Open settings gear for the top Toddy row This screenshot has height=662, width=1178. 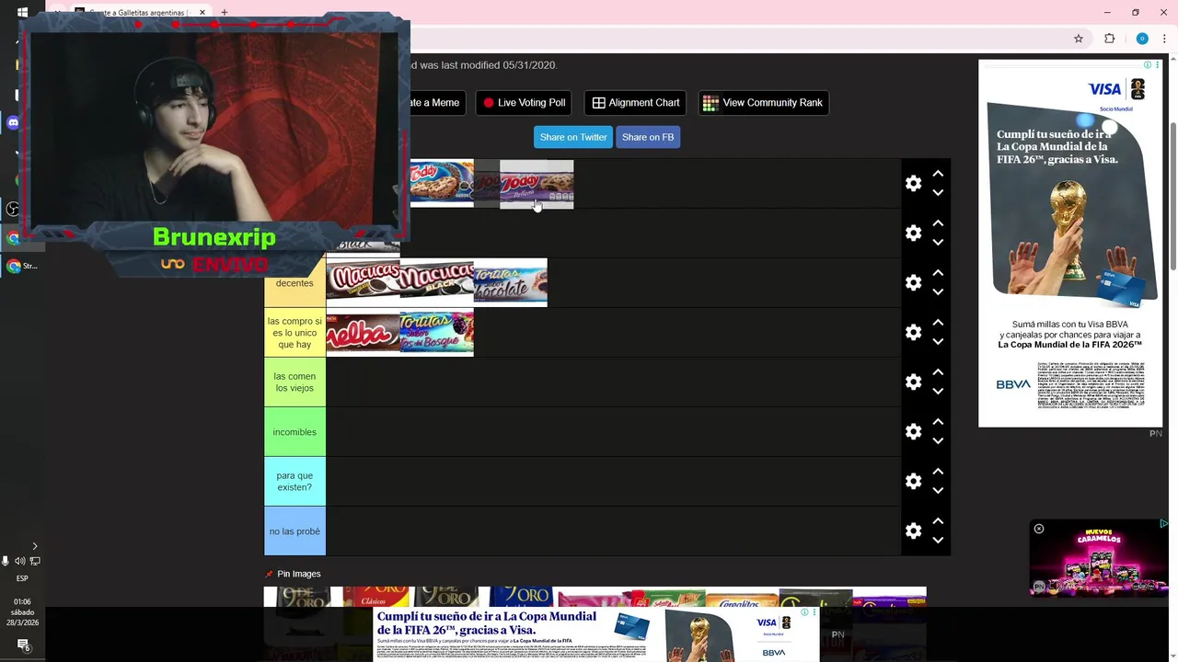click(913, 183)
